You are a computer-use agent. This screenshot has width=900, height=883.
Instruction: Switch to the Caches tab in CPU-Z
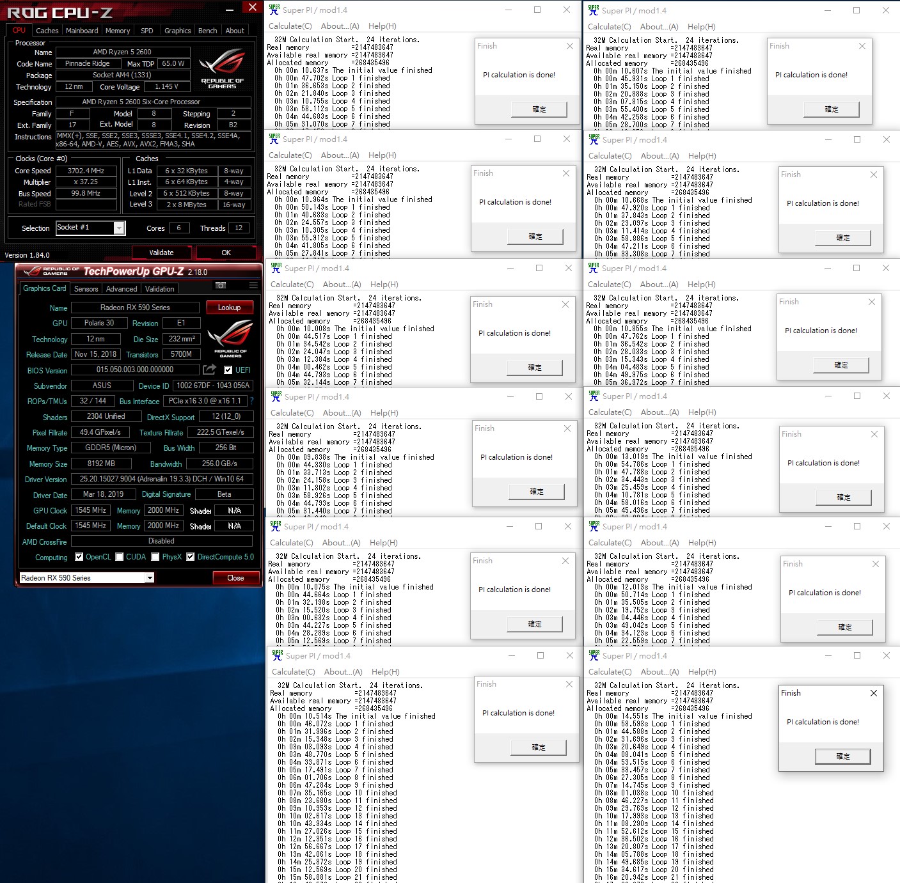[47, 31]
